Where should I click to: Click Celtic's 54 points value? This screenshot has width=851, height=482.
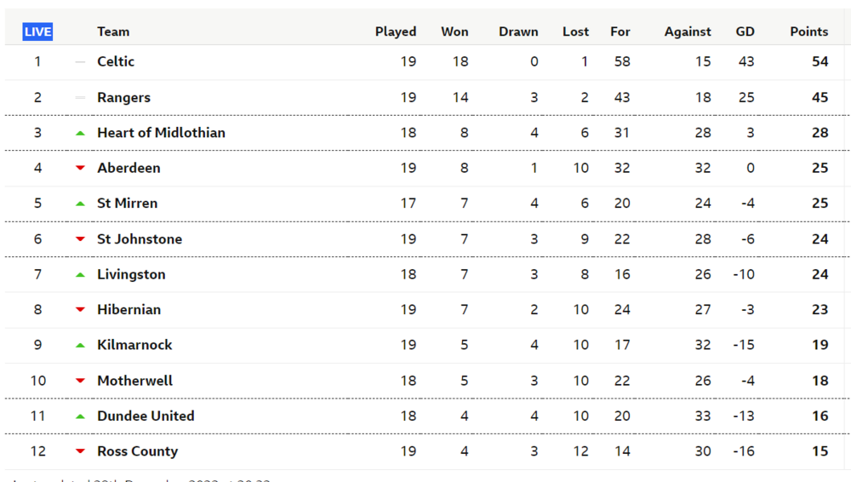820,61
